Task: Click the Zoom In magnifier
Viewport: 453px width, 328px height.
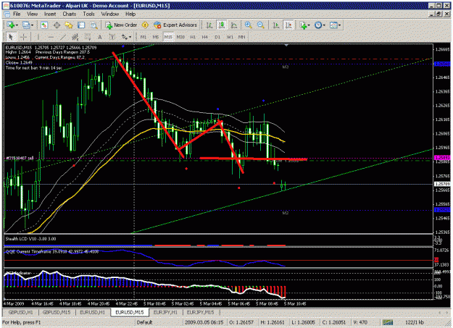Action: [248, 25]
